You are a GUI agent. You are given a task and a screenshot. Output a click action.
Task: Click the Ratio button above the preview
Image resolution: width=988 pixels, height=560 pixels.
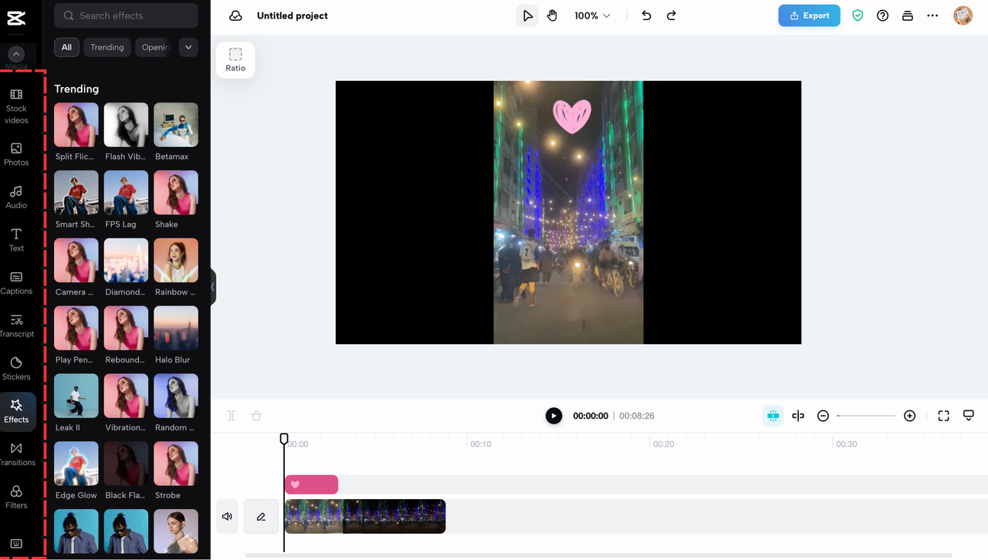tap(235, 59)
